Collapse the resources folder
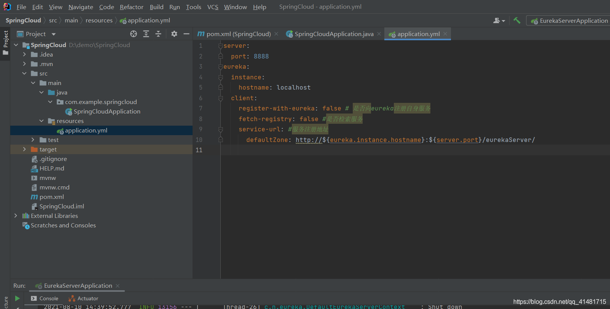The width and height of the screenshot is (610, 309). (x=41, y=121)
